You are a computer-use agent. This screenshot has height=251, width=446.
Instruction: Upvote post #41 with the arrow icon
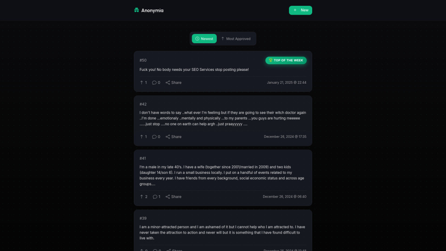[x=142, y=197]
